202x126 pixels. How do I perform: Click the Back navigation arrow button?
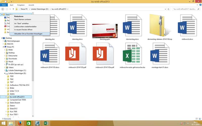pos(3,9)
